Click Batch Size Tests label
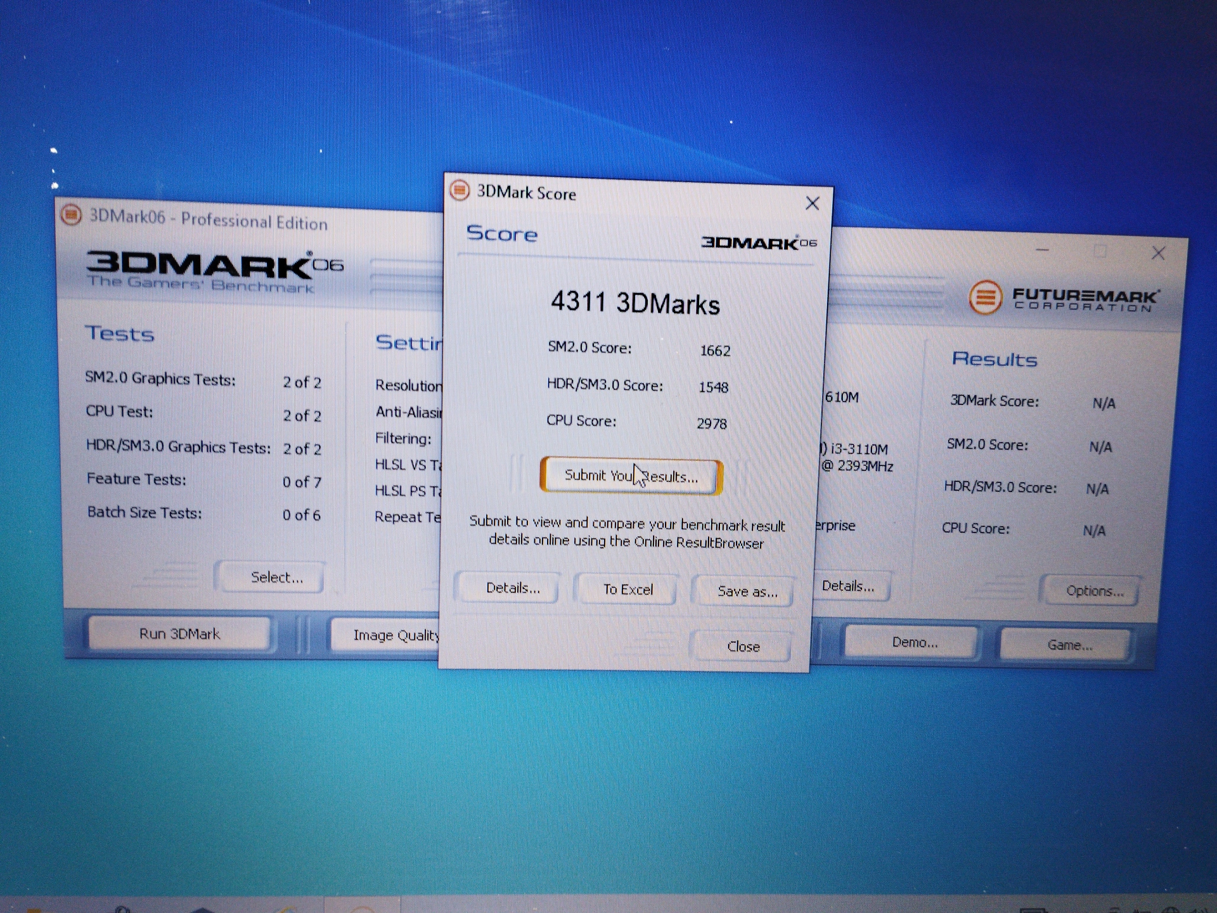Viewport: 1217px width, 913px height. [145, 512]
